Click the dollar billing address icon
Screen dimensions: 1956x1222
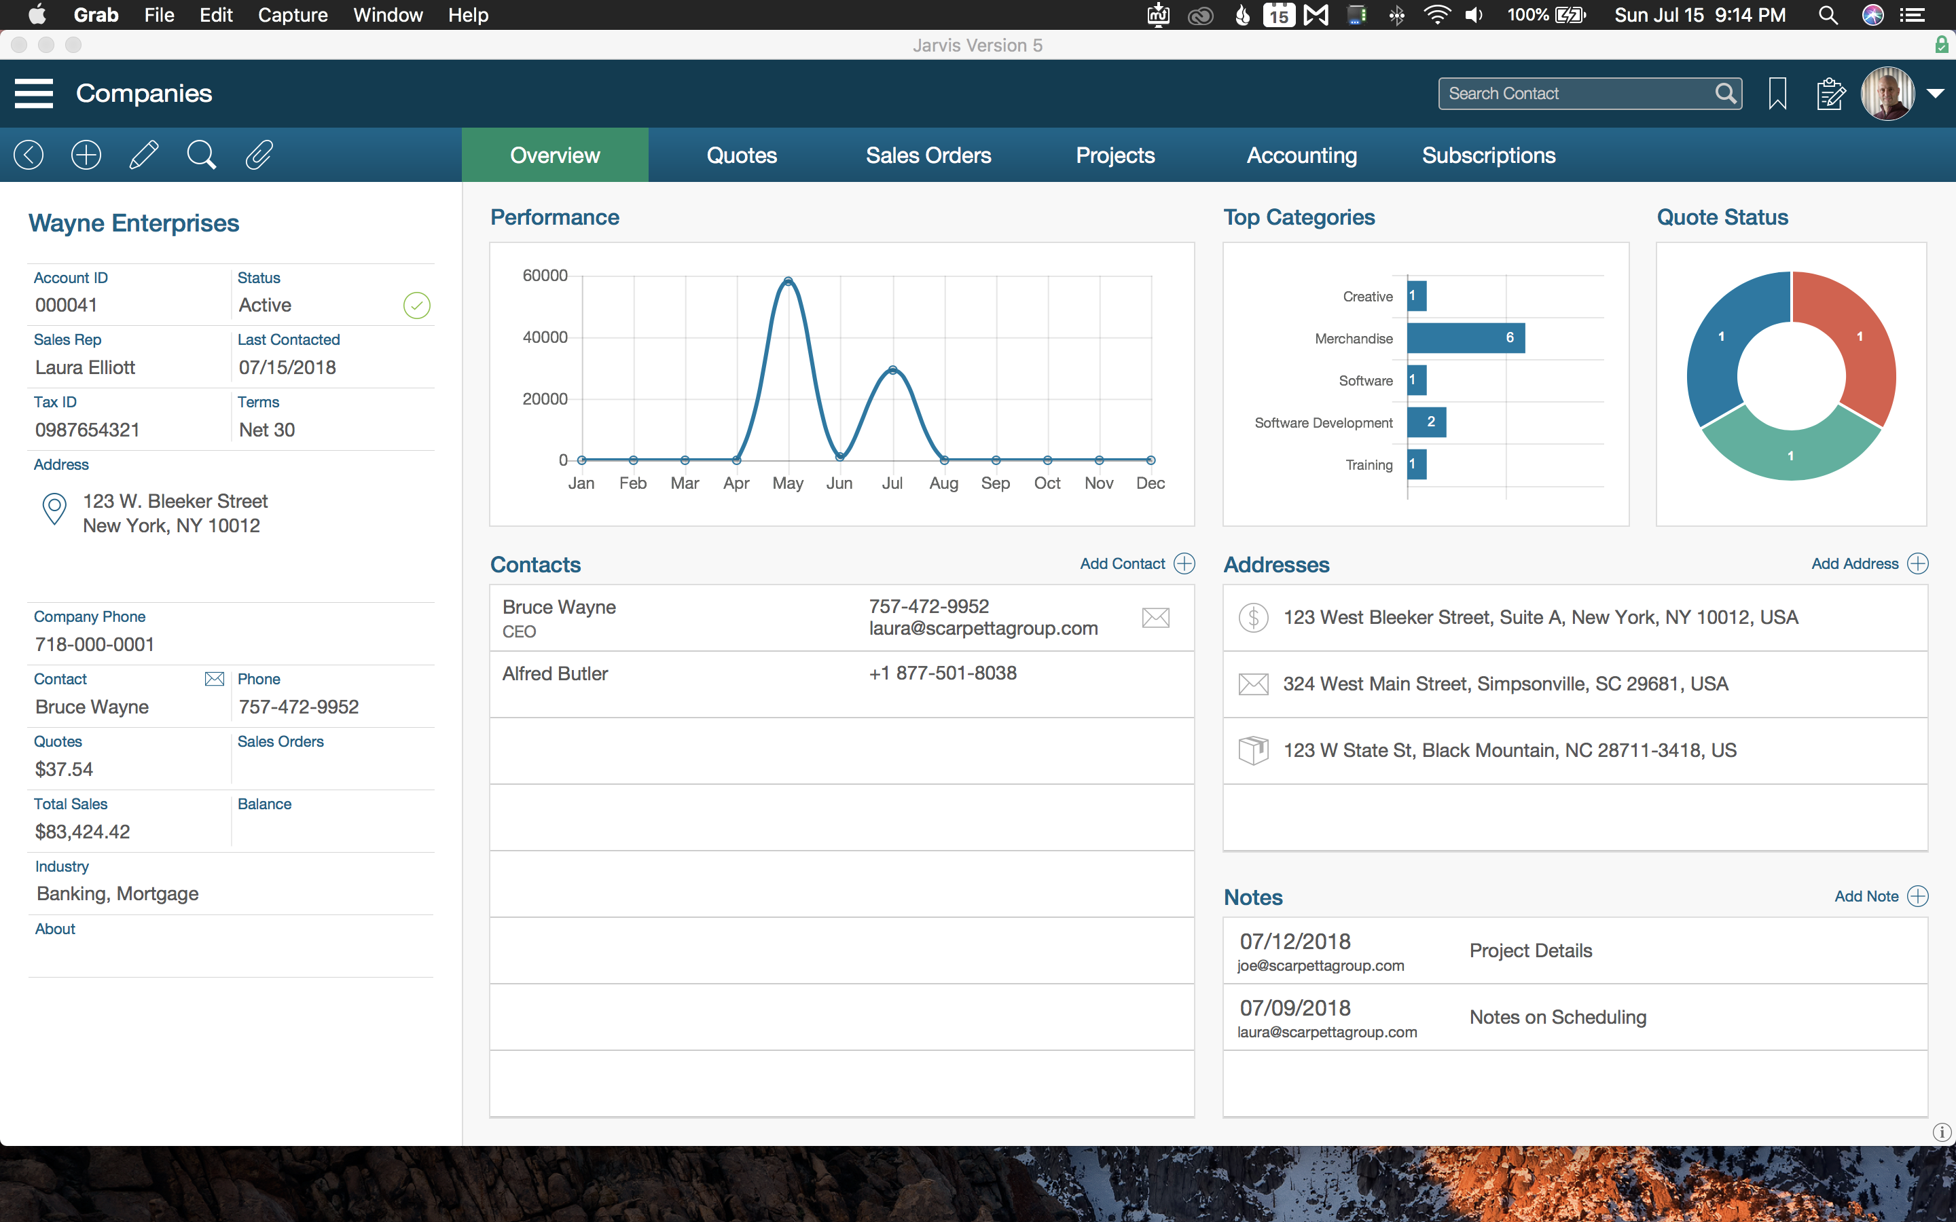(x=1253, y=618)
